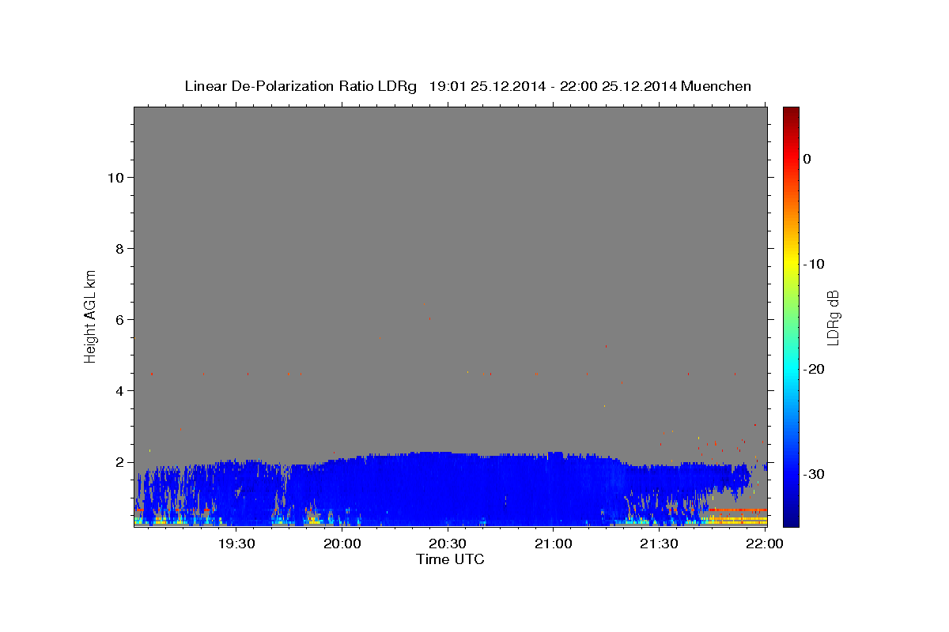Click the height tick label '6'
This screenshot has height=632, width=949.
coord(119,319)
